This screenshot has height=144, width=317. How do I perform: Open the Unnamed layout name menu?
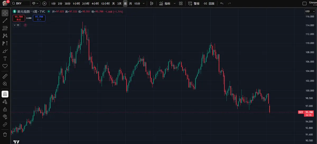coord(313,3)
